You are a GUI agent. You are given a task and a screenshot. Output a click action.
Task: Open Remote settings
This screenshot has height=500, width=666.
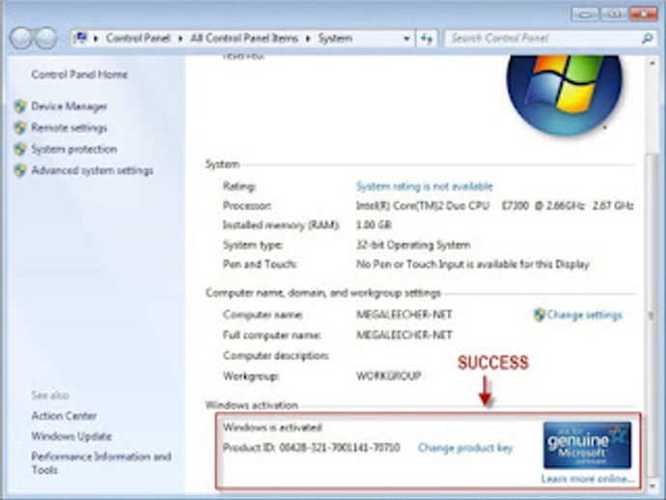point(69,127)
